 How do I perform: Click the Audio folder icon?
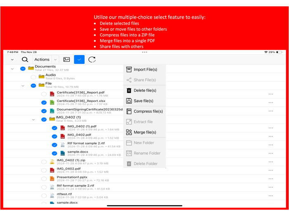click(x=41, y=77)
